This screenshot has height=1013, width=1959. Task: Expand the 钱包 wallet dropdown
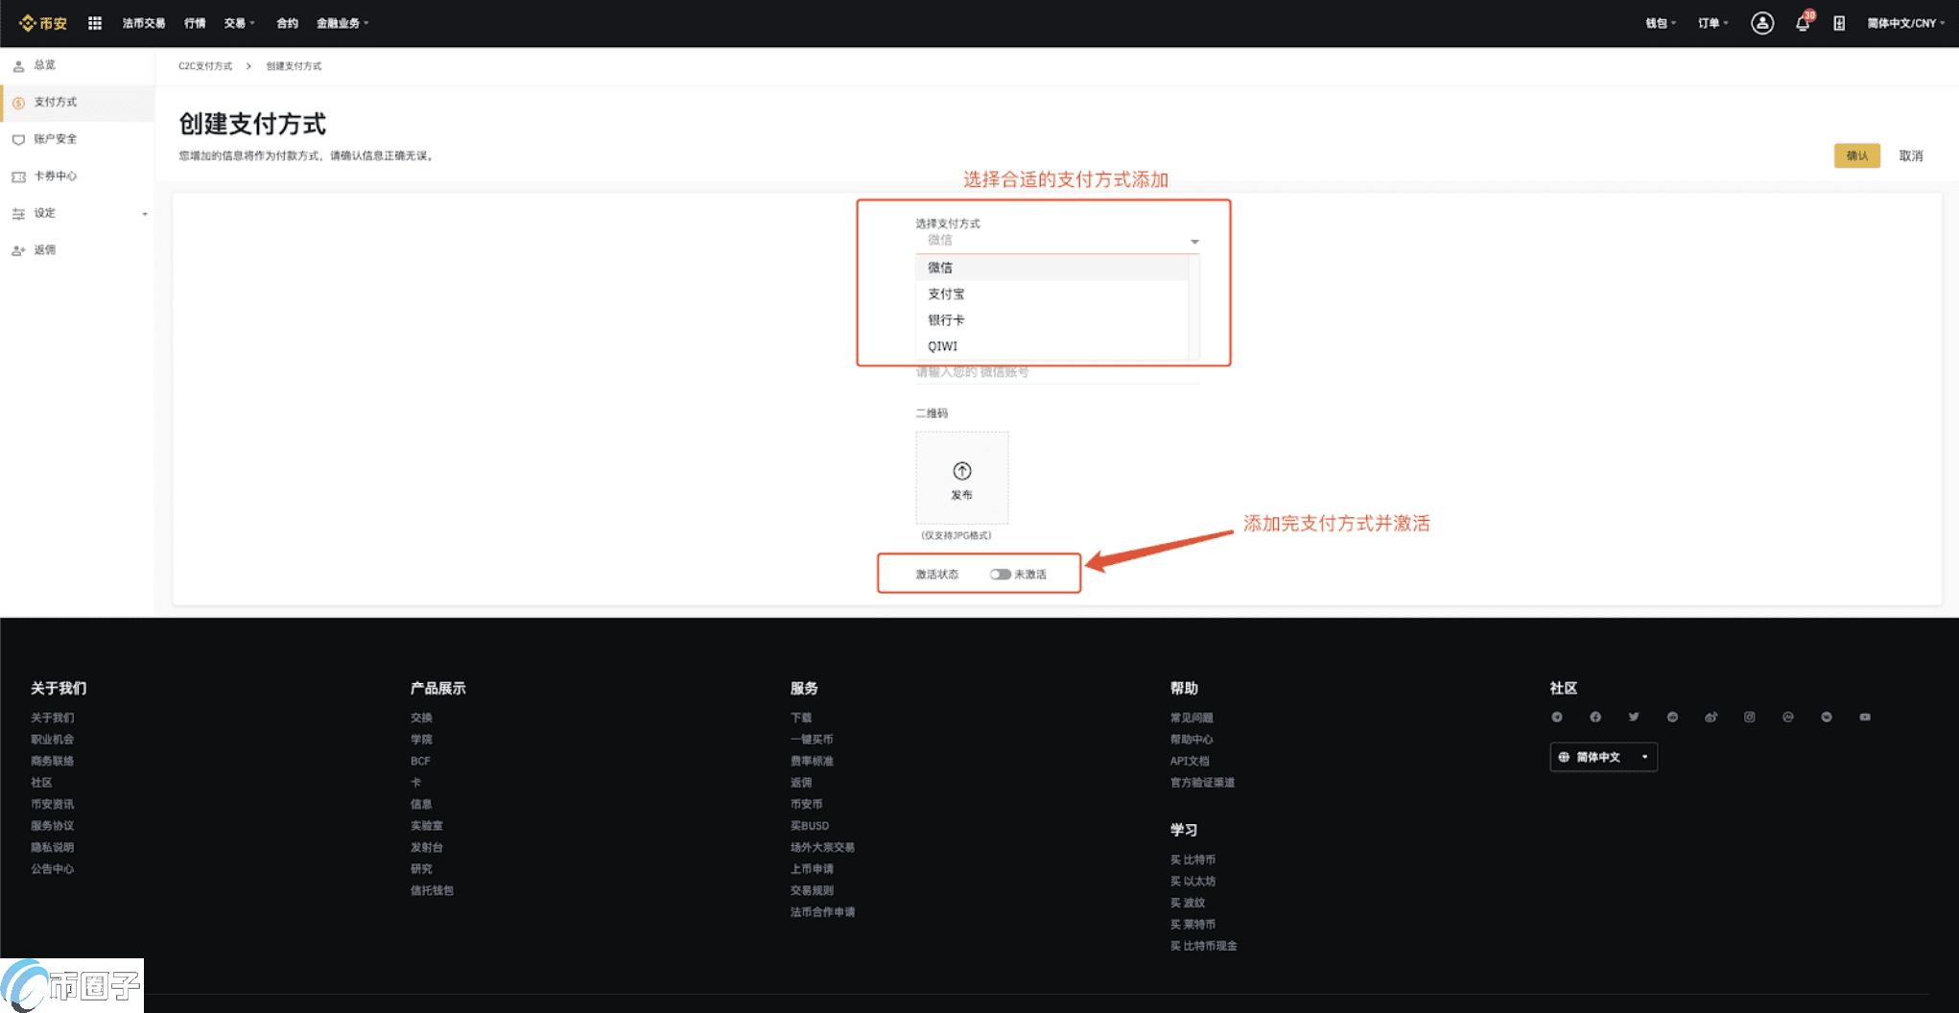(1661, 23)
